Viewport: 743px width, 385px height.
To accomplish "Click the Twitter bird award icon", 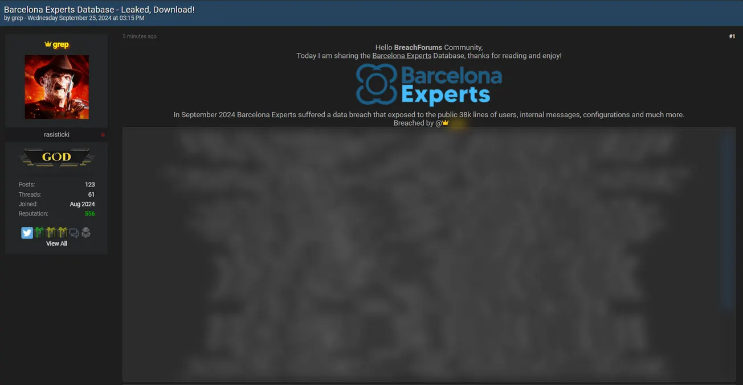I will click(x=27, y=233).
